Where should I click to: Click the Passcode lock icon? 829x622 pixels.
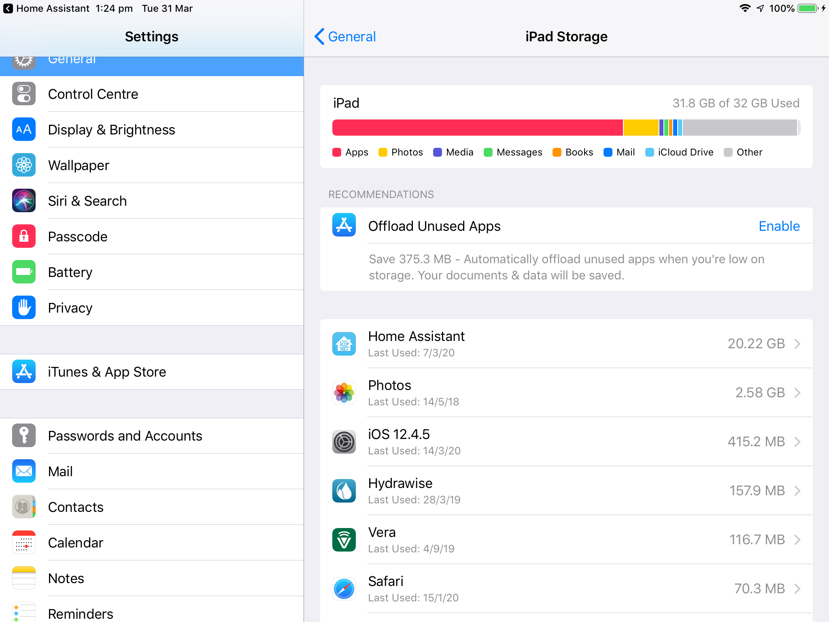[23, 236]
